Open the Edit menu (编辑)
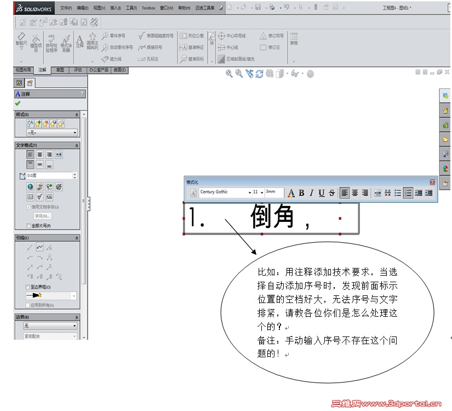This screenshot has height=411, width=452. [x=82, y=8]
